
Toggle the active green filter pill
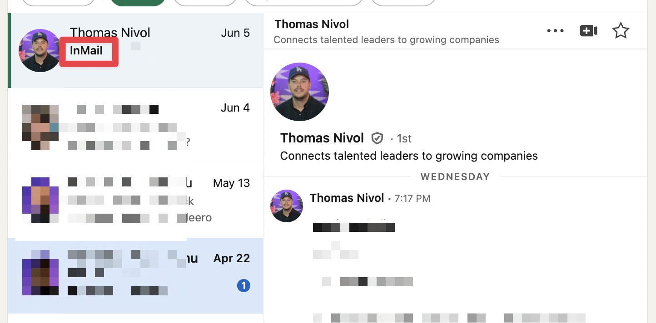[137, 2]
